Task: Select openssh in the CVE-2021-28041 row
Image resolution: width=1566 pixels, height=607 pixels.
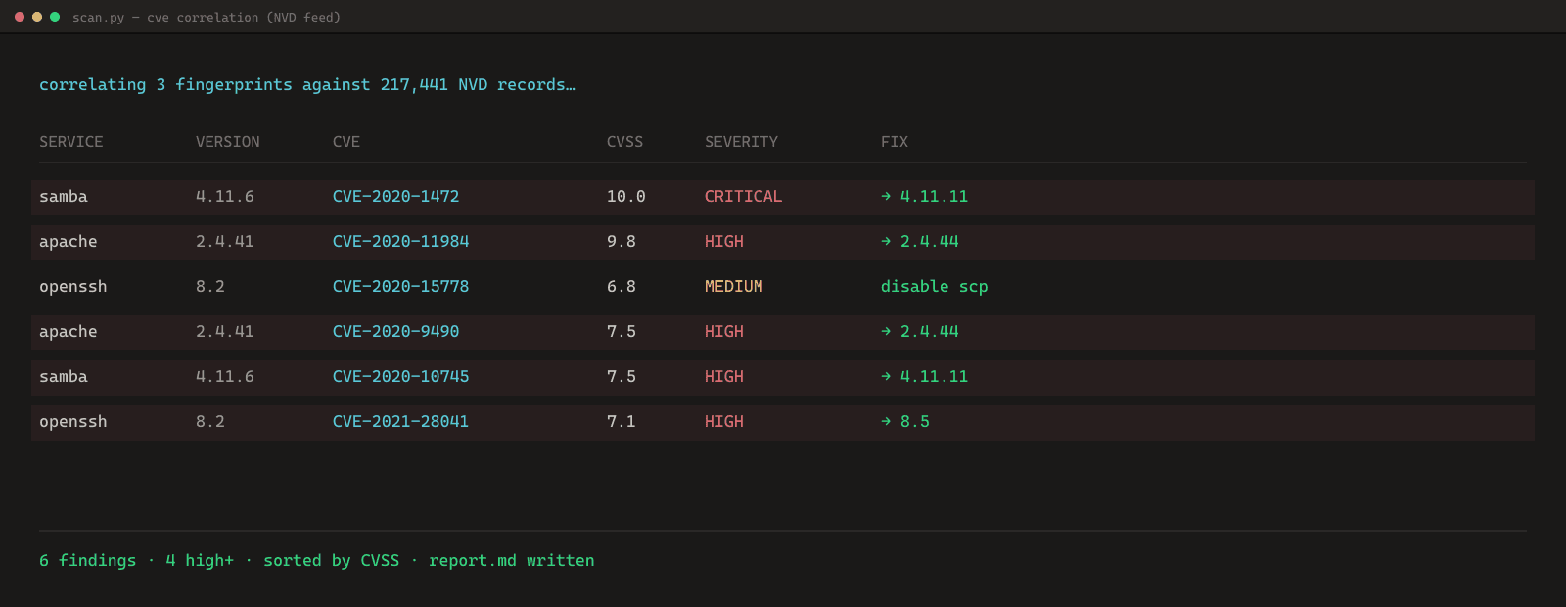Action: coord(73,422)
